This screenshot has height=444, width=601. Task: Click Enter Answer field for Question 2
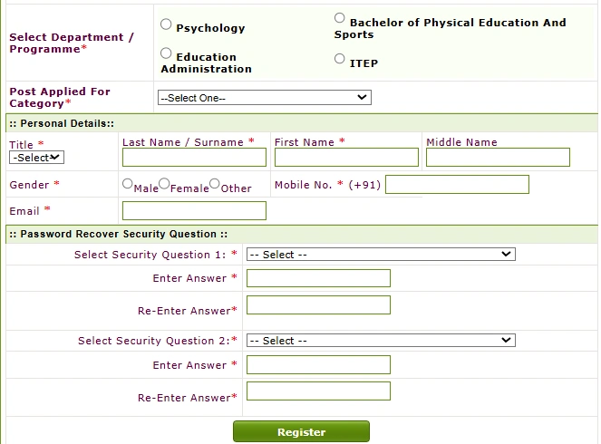(318, 365)
